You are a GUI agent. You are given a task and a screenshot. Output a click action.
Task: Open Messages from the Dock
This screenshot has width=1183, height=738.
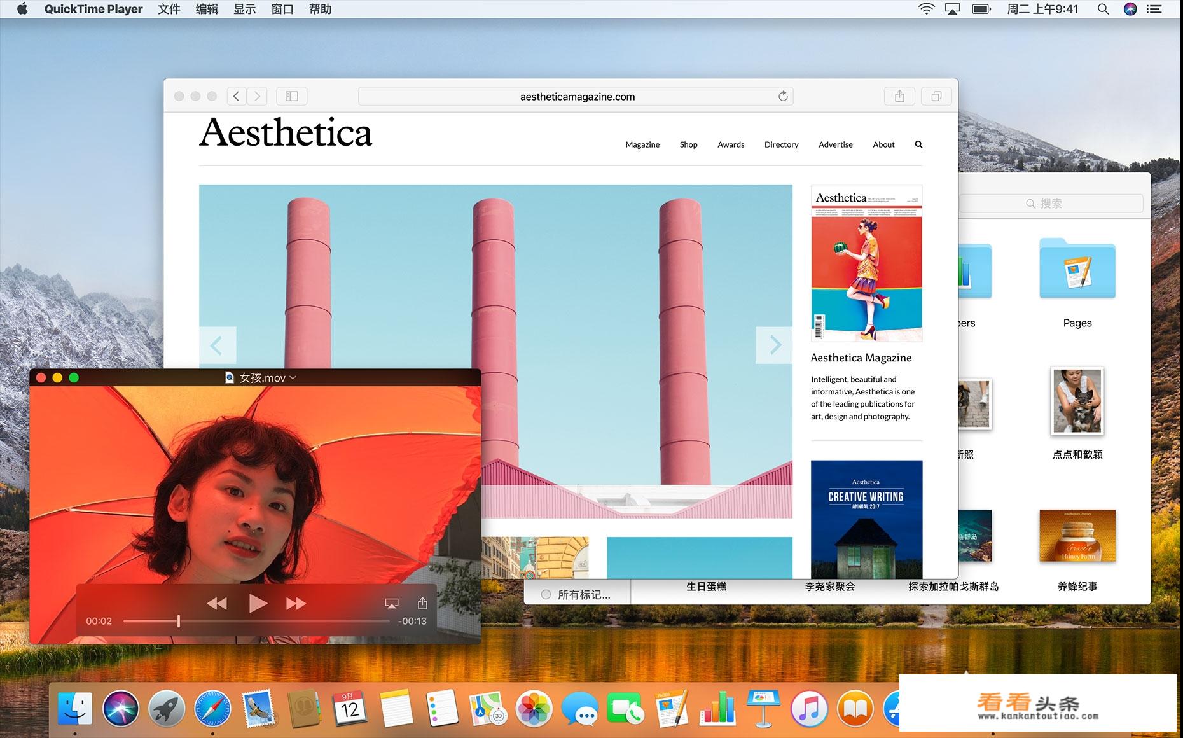coord(580,708)
